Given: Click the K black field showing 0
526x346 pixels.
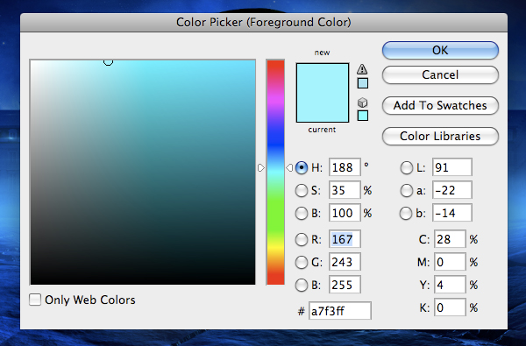Looking at the screenshot, I should click(x=450, y=307).
